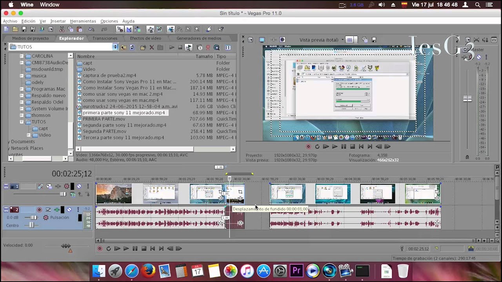Expand the CAROLINA folder in tree
This screenshot has height=282, width=502.
click(x=22, y=56)
